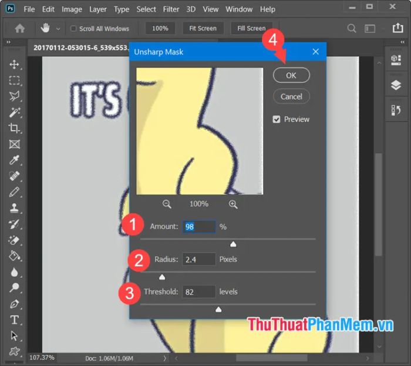Open the Select menu

[x=146, y=9]
